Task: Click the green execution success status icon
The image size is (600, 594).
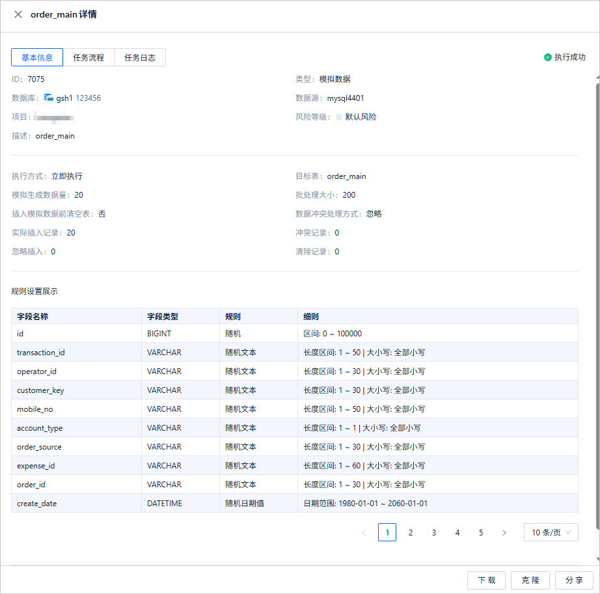Action: [x=547, y=57]
